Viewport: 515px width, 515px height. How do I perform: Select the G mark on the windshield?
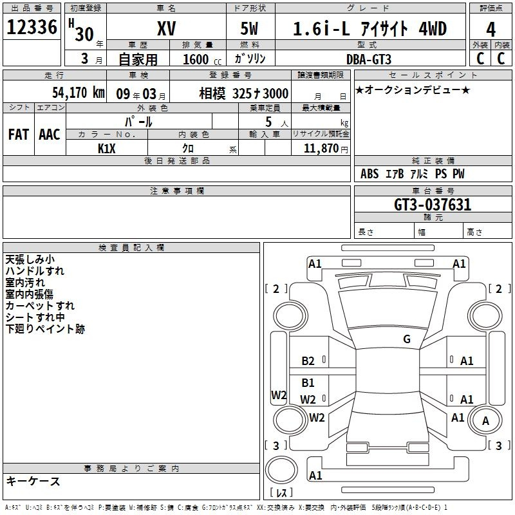[406, 339]
